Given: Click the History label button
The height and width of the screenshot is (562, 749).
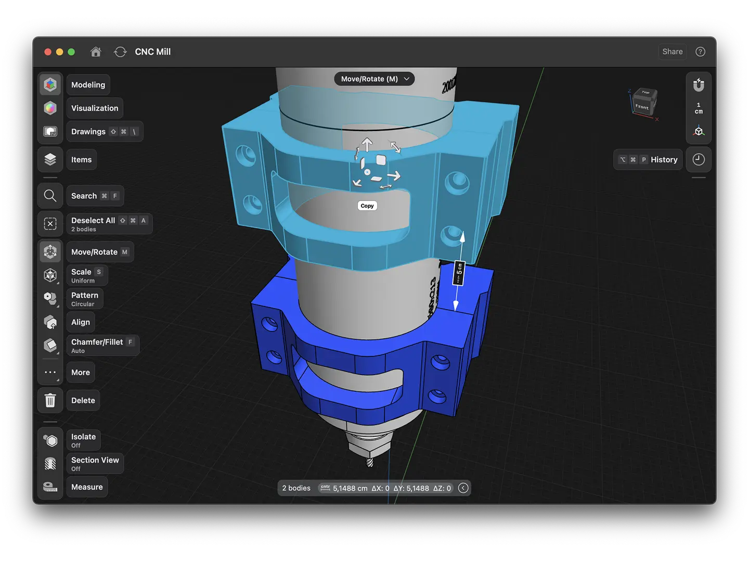Looking at the screenshot, I should pyautogui.click(x=648, y=159).
